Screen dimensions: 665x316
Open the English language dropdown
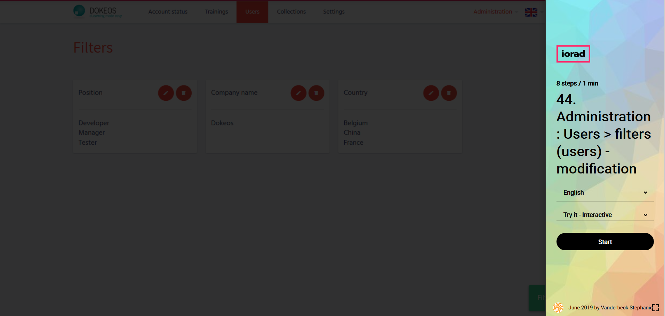(x=605, y=193)
